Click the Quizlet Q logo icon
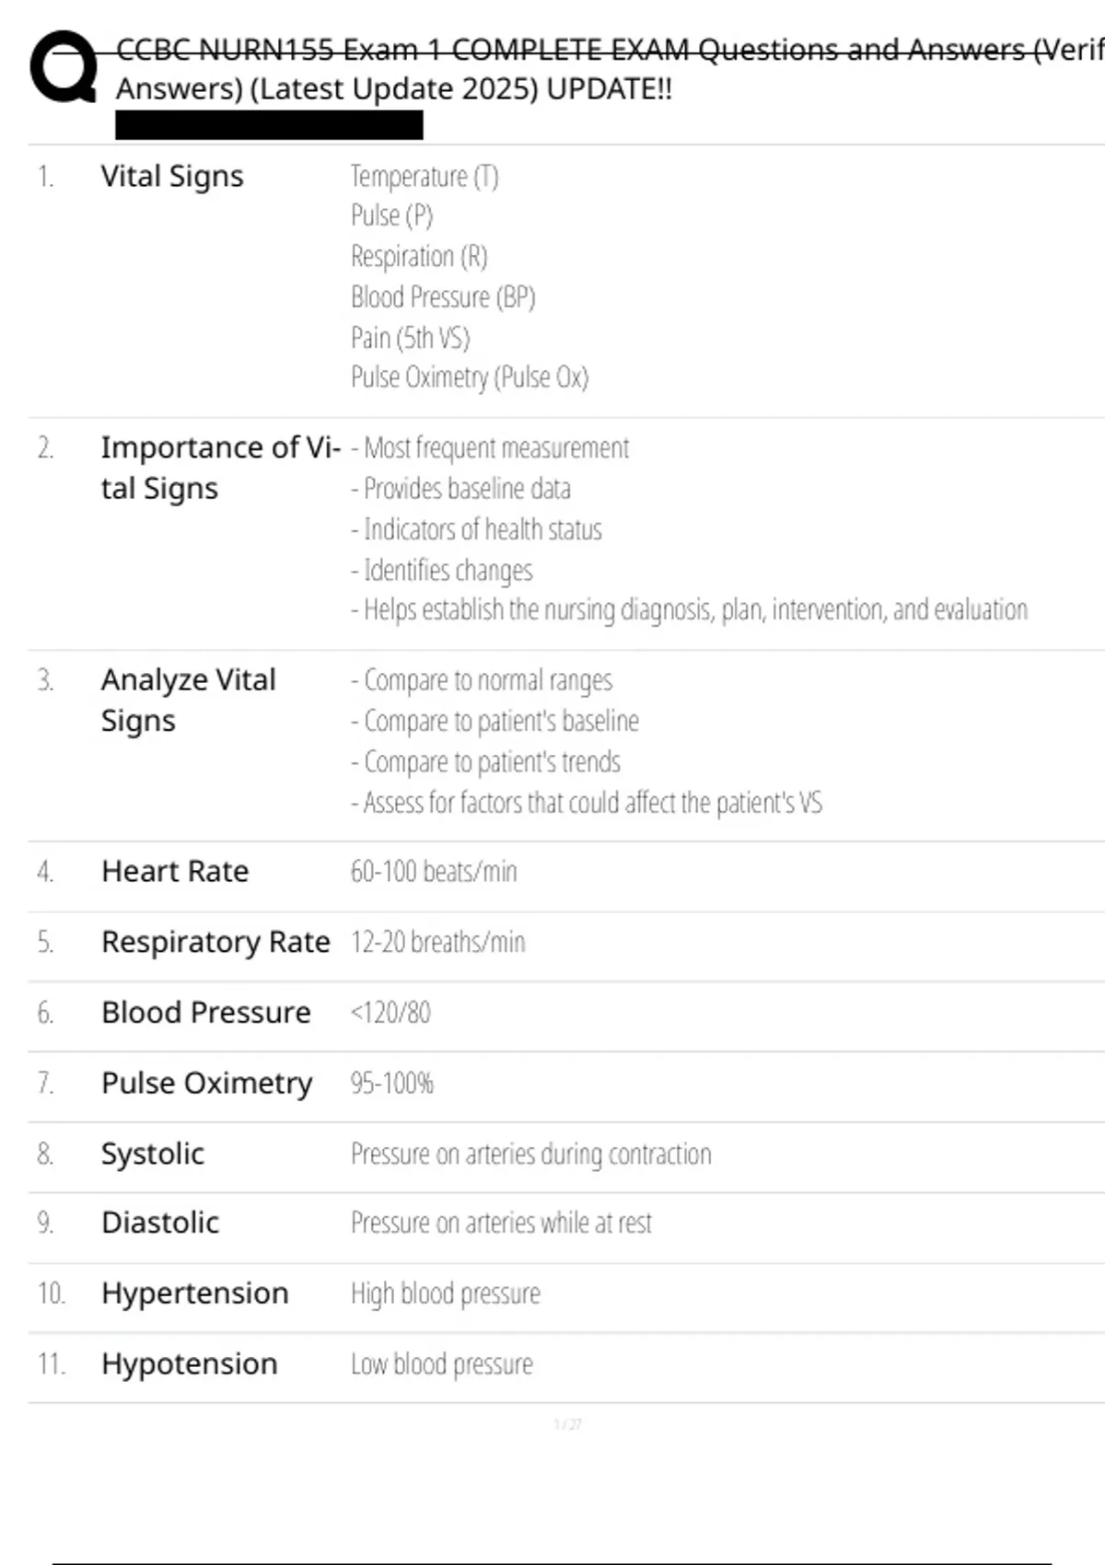This screenshot has height=1565, width=1105. (64, 67)
